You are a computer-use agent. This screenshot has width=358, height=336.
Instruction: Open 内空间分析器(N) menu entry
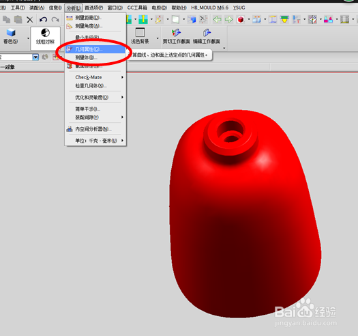95,129
